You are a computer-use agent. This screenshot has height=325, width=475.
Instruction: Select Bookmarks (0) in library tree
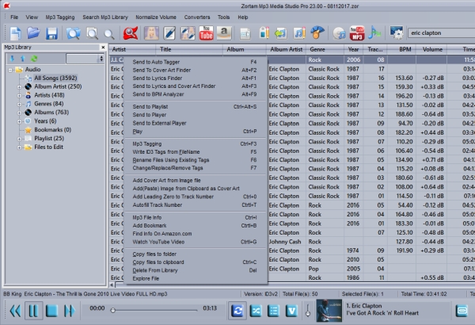[52, 129]
